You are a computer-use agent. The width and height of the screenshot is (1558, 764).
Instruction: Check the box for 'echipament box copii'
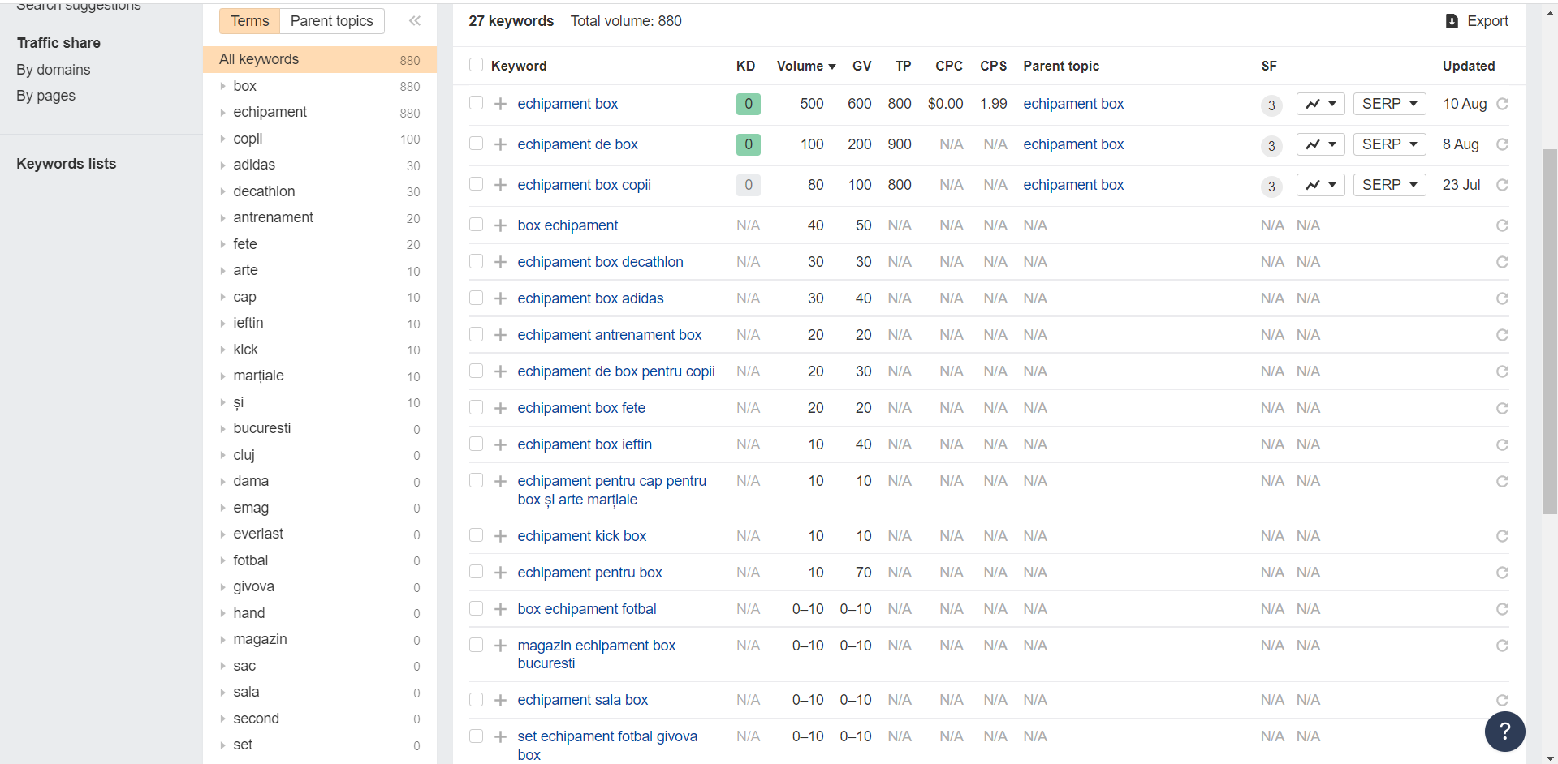(x=476, y=184)
